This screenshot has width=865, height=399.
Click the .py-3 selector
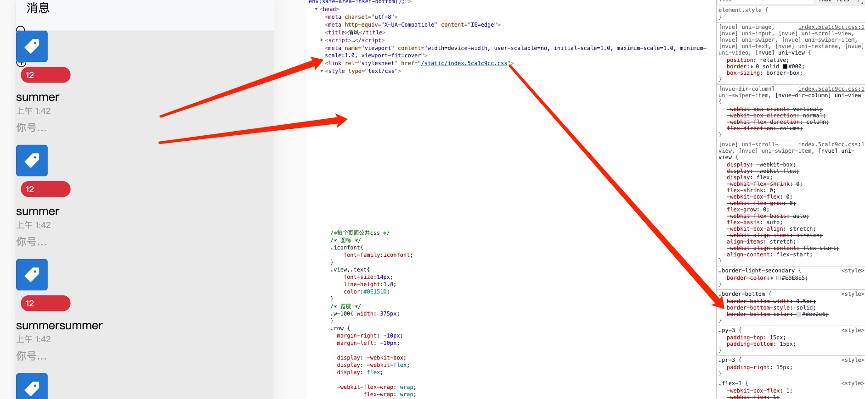pyautogui.click(x=727, y=330)
